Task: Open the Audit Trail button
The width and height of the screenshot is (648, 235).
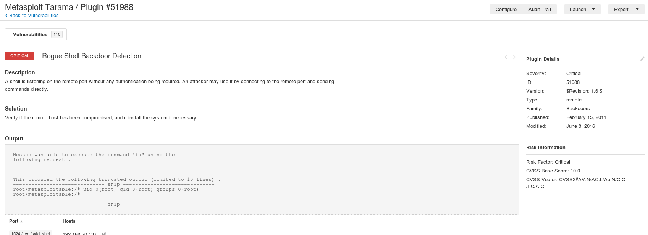Action: pyautogui.click(x=540, y=9)
